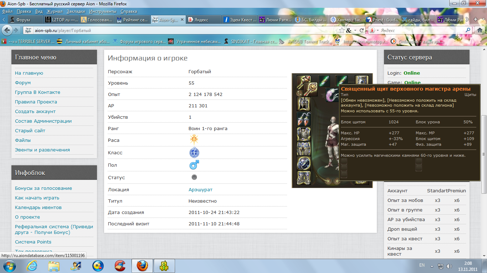The height and width of the screenshot is (273, 487).
Task: Click the Создать аккаунт link
Action: [x=36, y=111]
